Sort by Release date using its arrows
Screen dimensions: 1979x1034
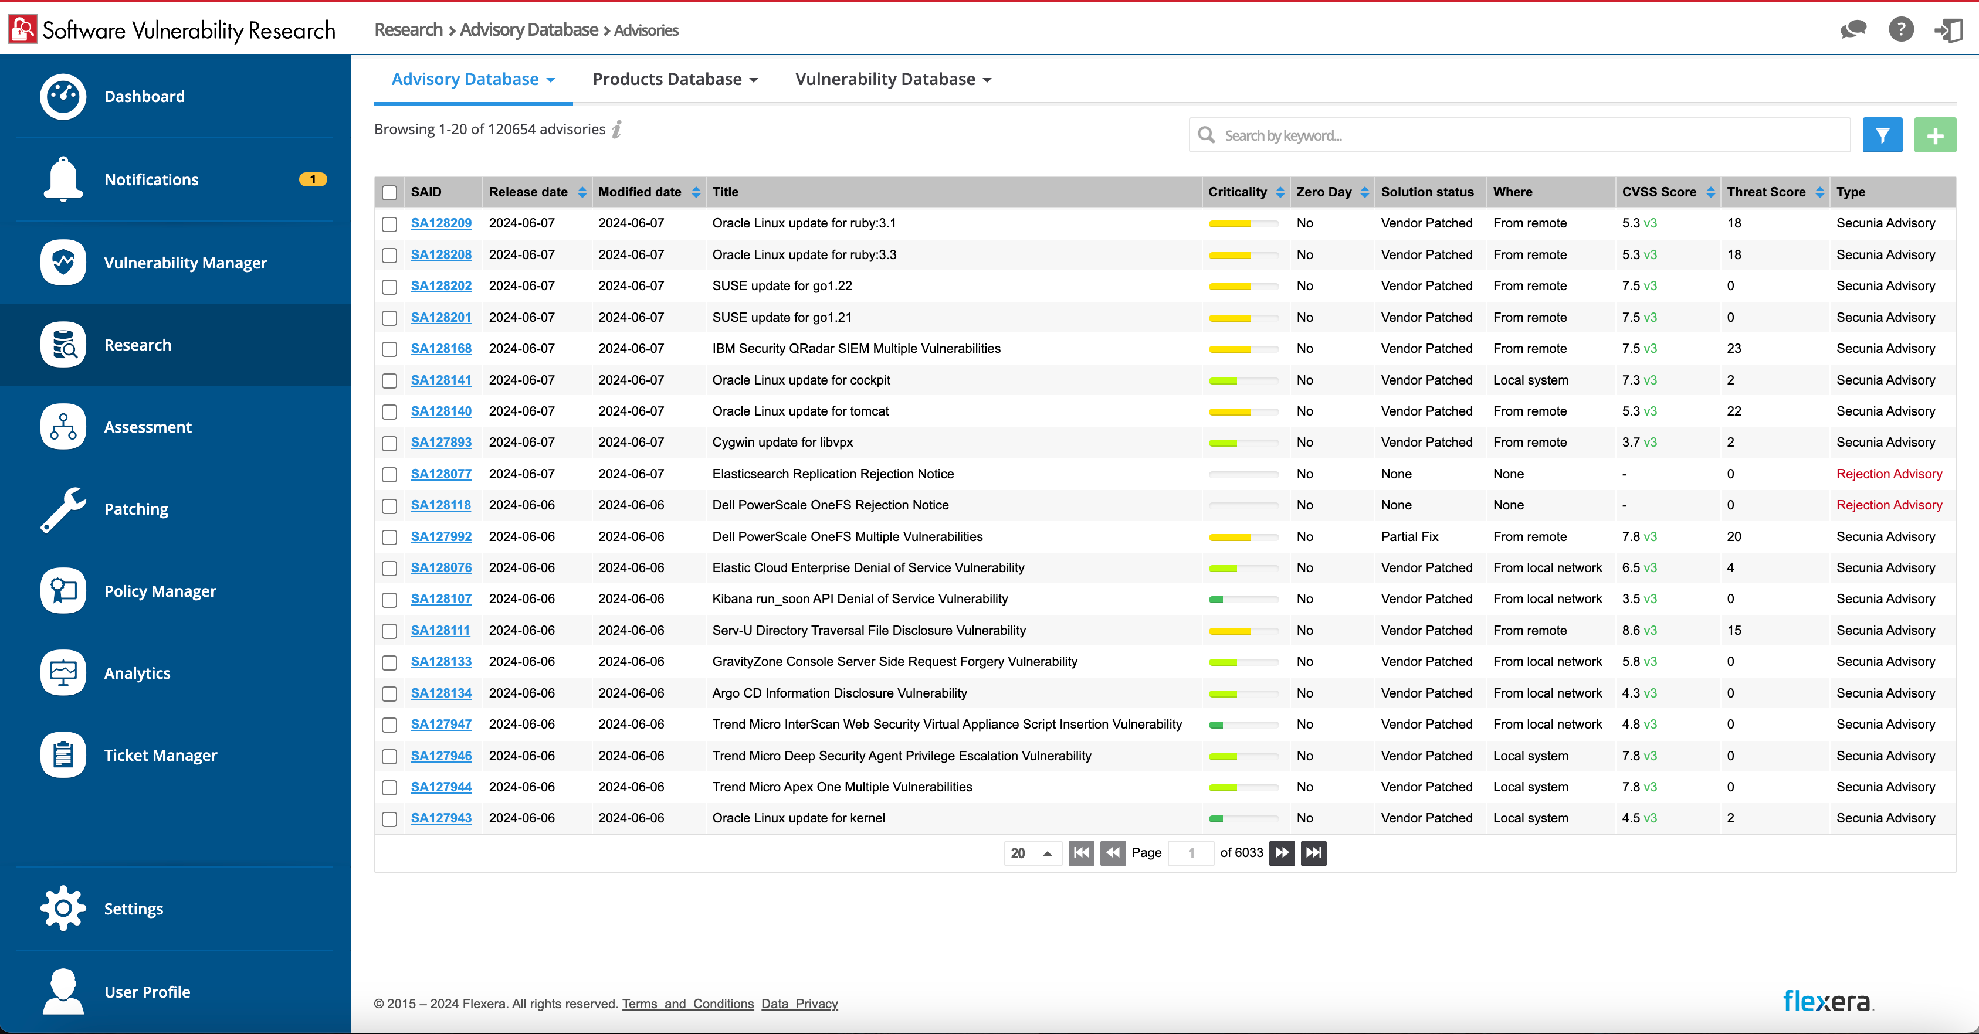click(583, 192)
